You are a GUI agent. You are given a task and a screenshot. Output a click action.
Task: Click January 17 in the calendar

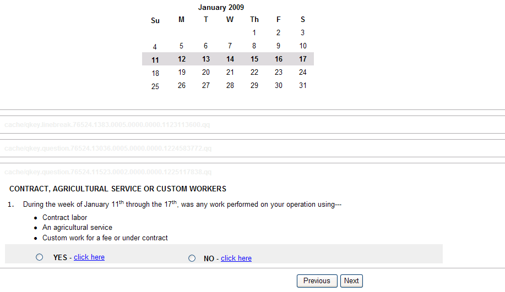[303, 59]
